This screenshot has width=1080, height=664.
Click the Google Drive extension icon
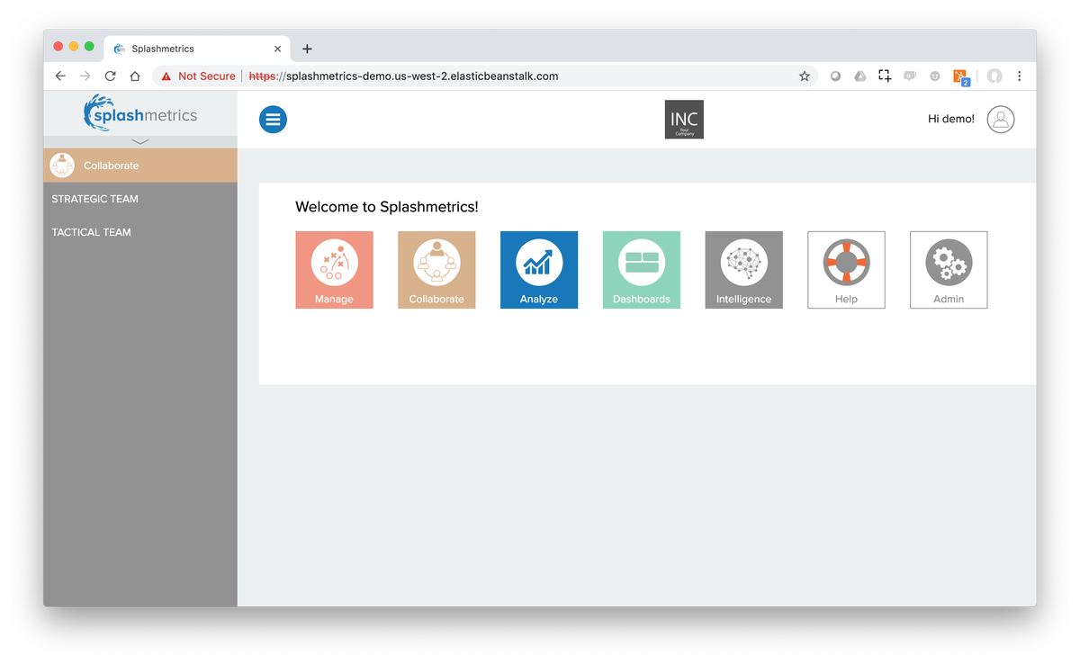click(x=860, y=76)
